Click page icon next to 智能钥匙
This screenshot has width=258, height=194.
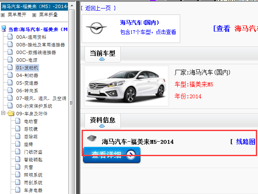point(18,159)
